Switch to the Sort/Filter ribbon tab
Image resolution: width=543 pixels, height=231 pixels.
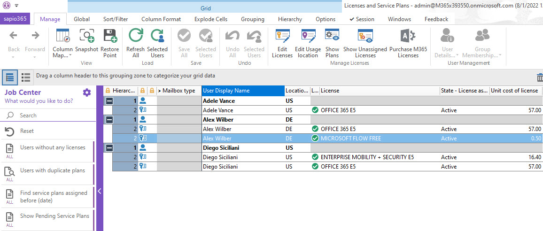click(x=116, y=19)
